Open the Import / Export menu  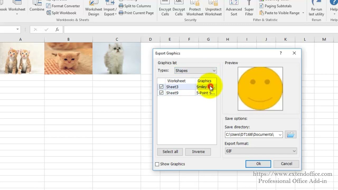click(110, 8)
